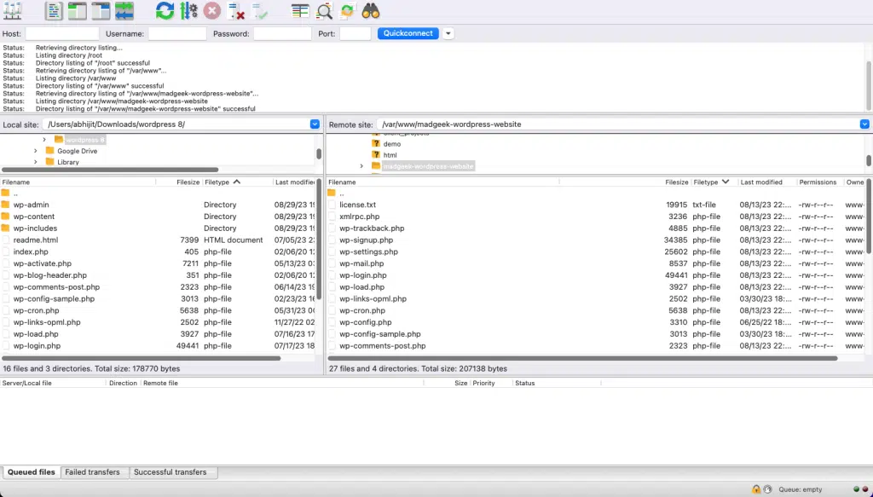The height and width of the screenshot is (497, 873).
Task: Click the process queue gear icon
Action: tap(188, 11)
